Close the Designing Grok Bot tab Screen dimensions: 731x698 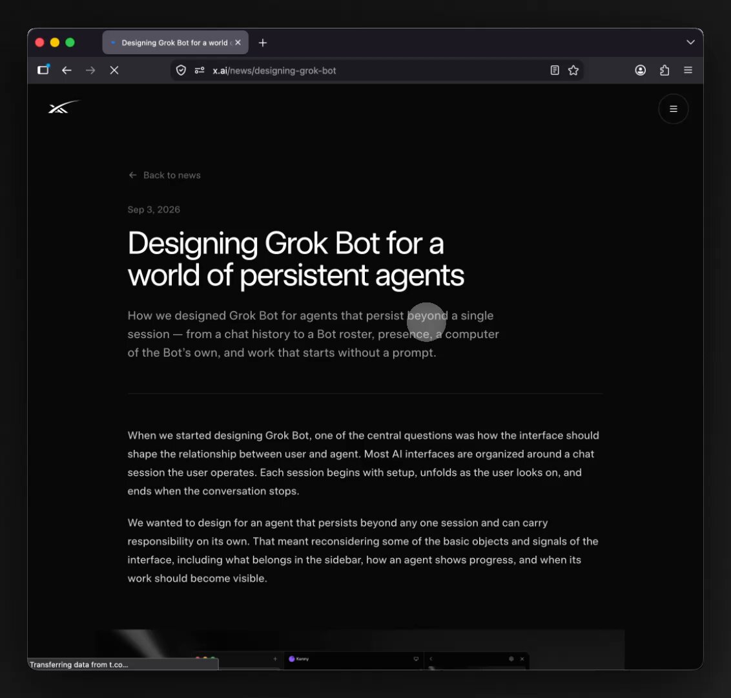tap(238, 43)
